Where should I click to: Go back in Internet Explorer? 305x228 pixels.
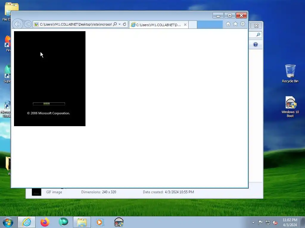18,24
